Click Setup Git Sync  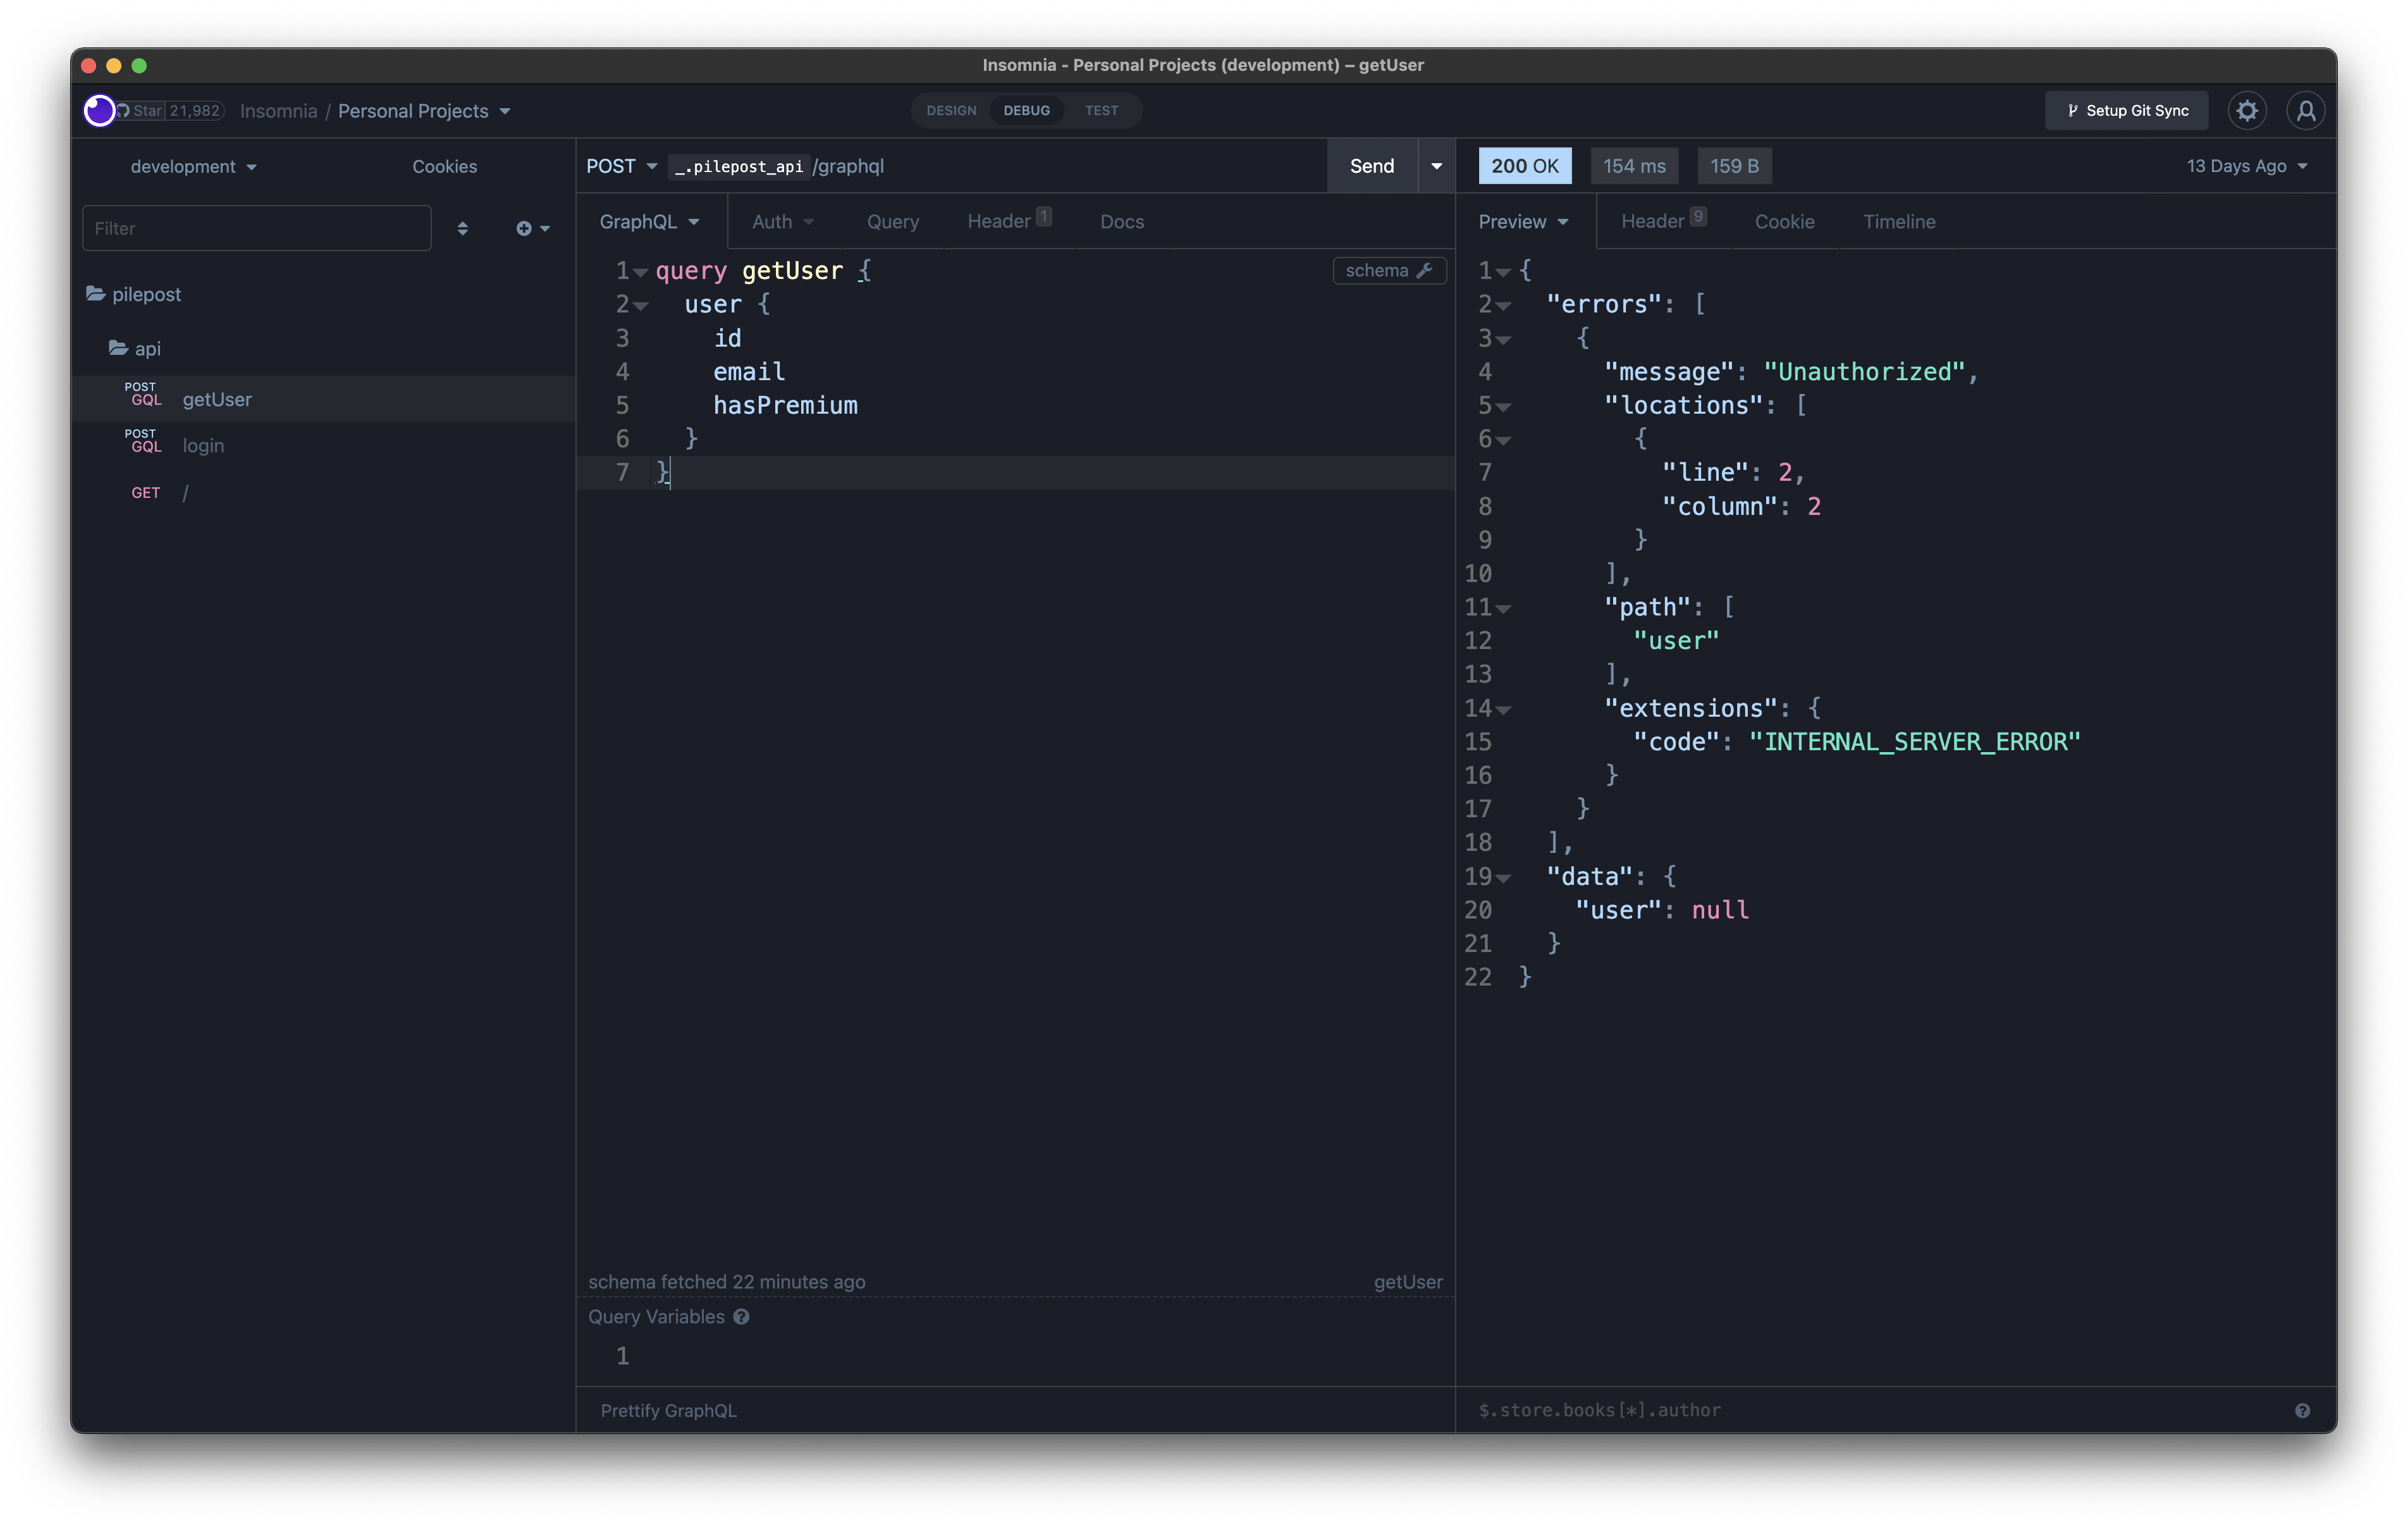point(2126,111)
